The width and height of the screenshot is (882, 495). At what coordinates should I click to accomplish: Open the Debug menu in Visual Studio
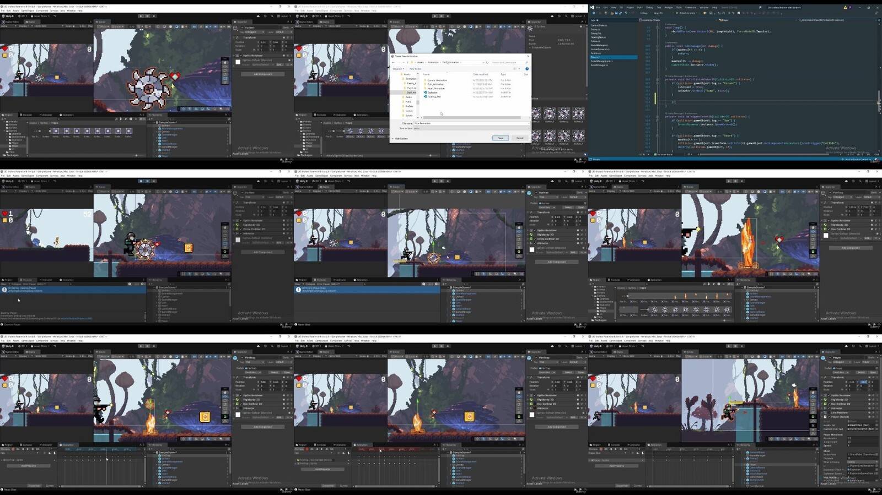tap(649, 8)
